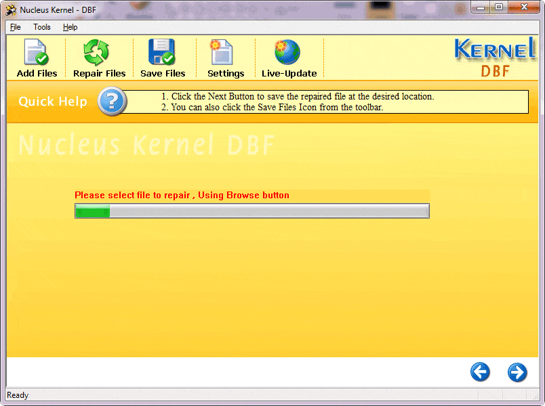Open the File menu

tap(16, 27)
